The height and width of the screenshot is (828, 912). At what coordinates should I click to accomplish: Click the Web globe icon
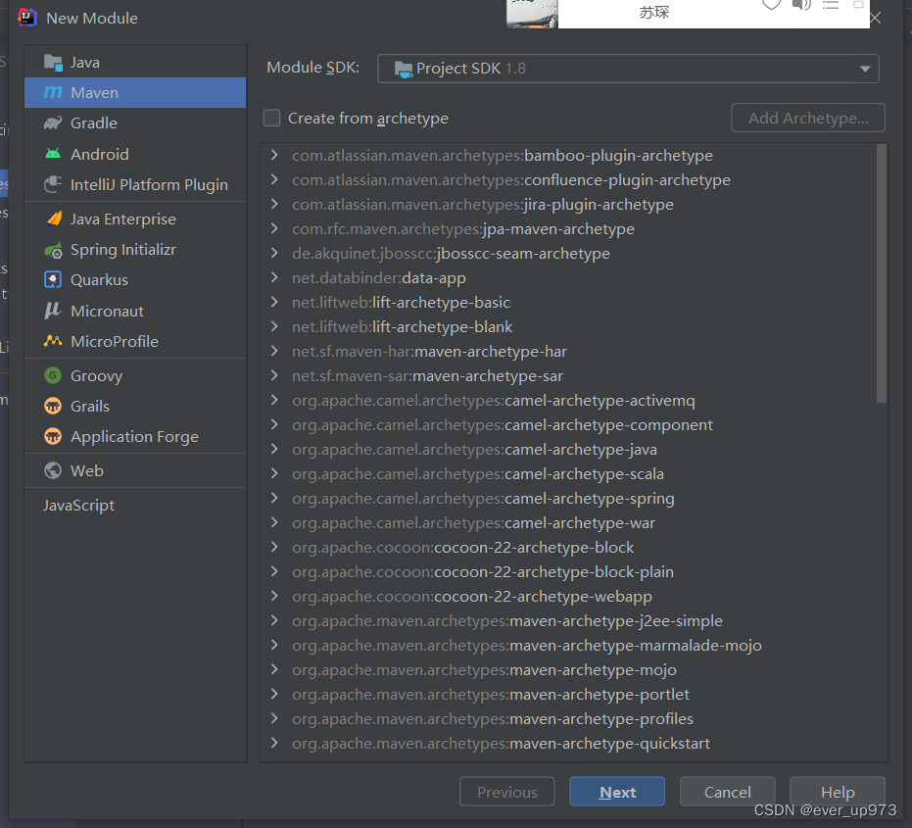[x=53, y=470]
